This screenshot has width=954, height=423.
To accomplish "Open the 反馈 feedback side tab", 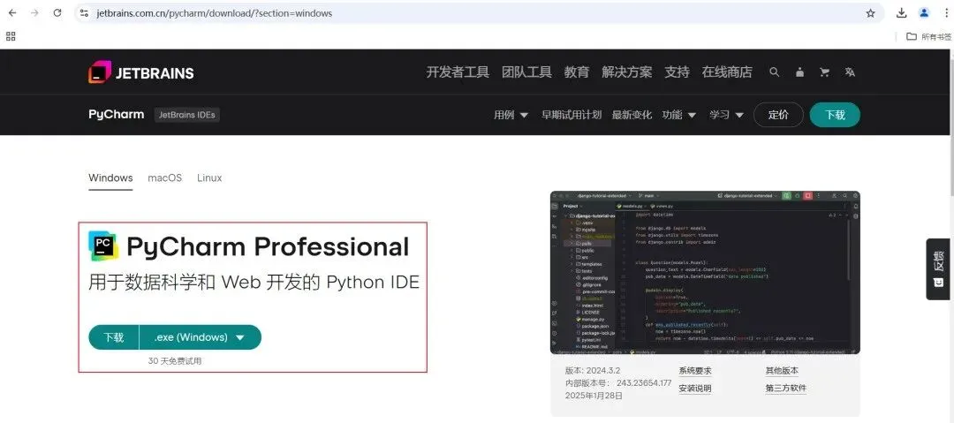I will 939,269.
